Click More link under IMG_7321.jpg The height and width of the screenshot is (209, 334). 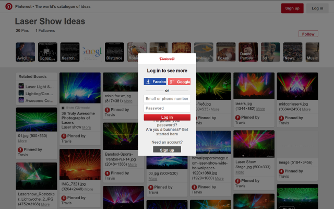click(89, 189)
